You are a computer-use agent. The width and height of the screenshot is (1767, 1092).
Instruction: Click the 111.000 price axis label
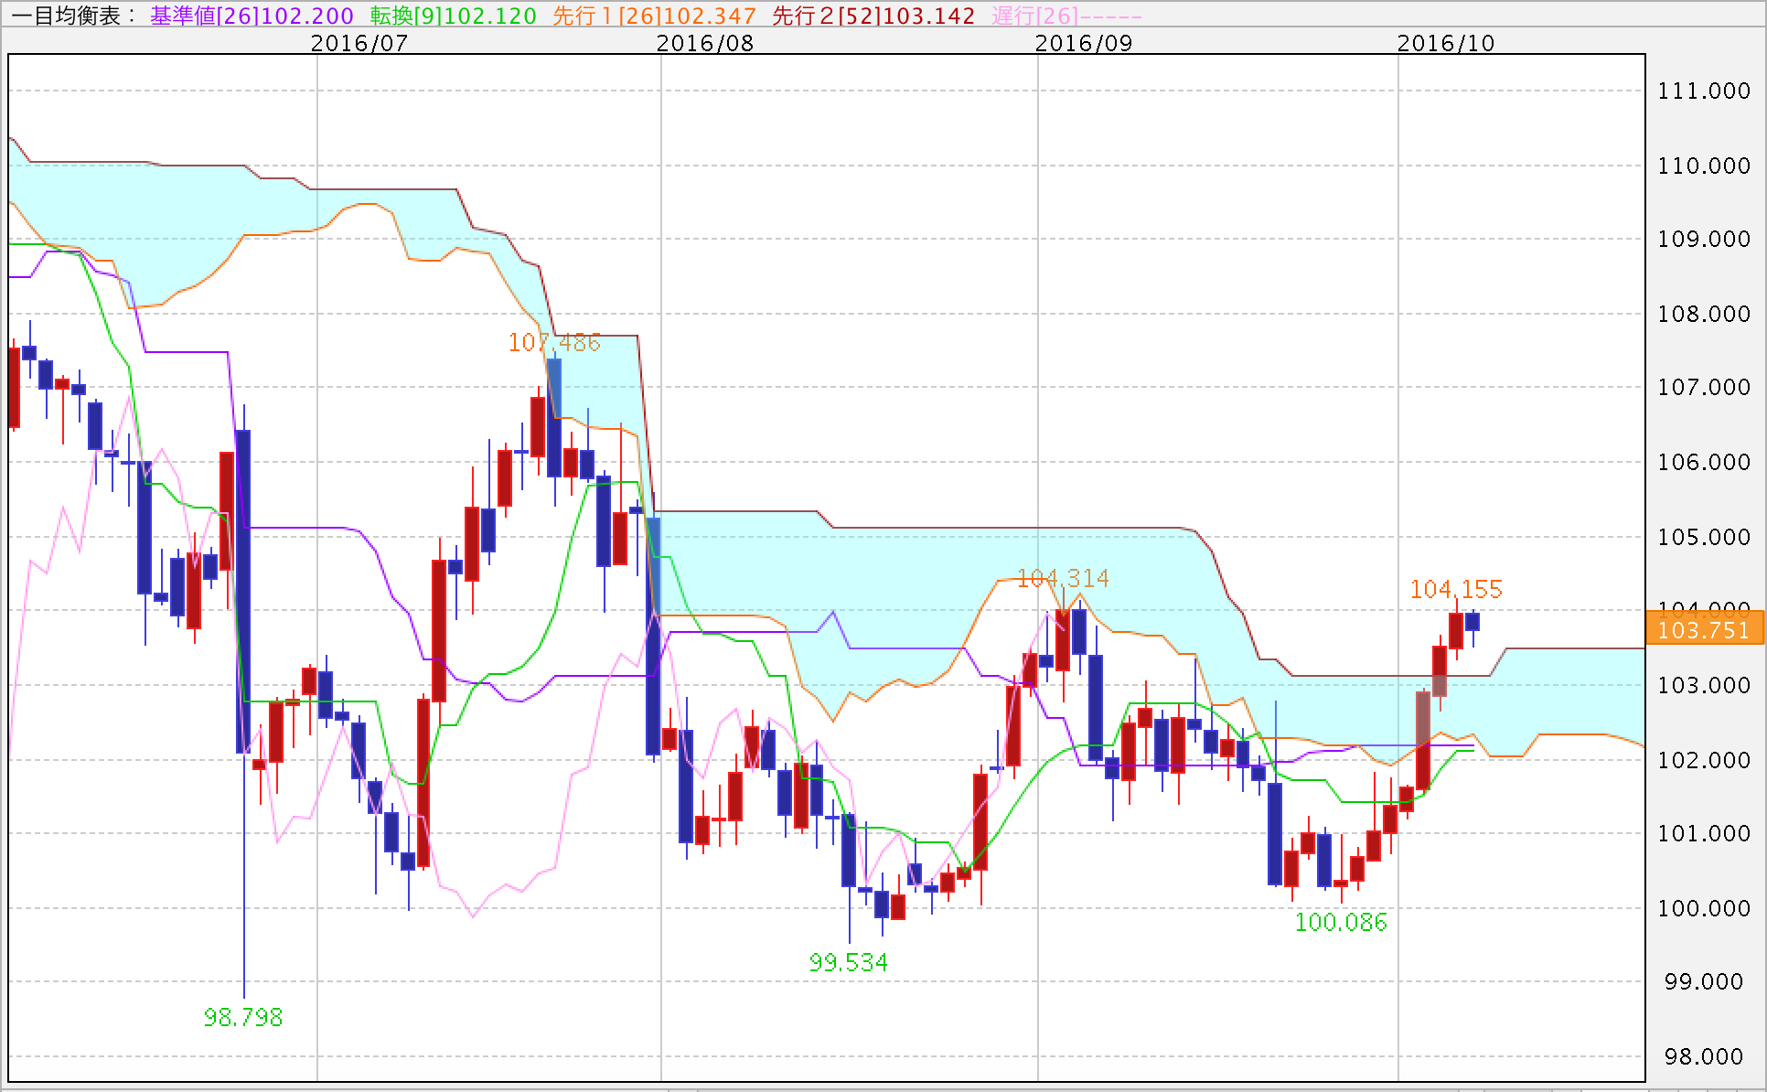pos(1703,91)
